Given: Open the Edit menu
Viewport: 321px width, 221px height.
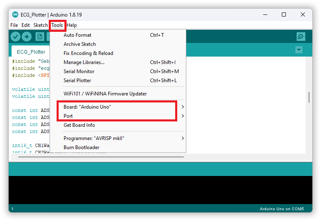Looking at the screenshot, I should [26, 25].
